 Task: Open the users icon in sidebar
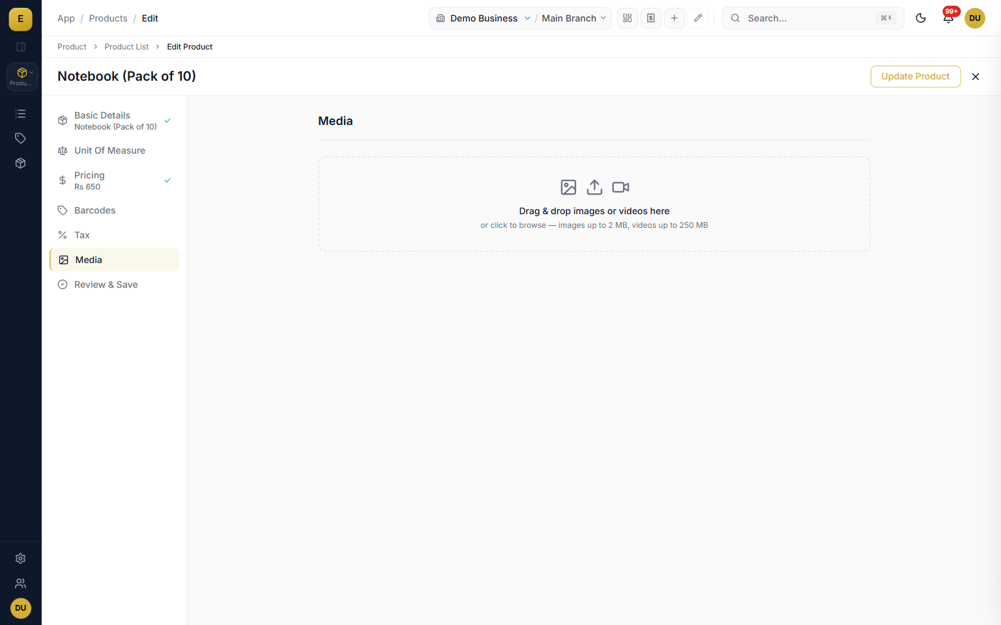tap(21, 583)
